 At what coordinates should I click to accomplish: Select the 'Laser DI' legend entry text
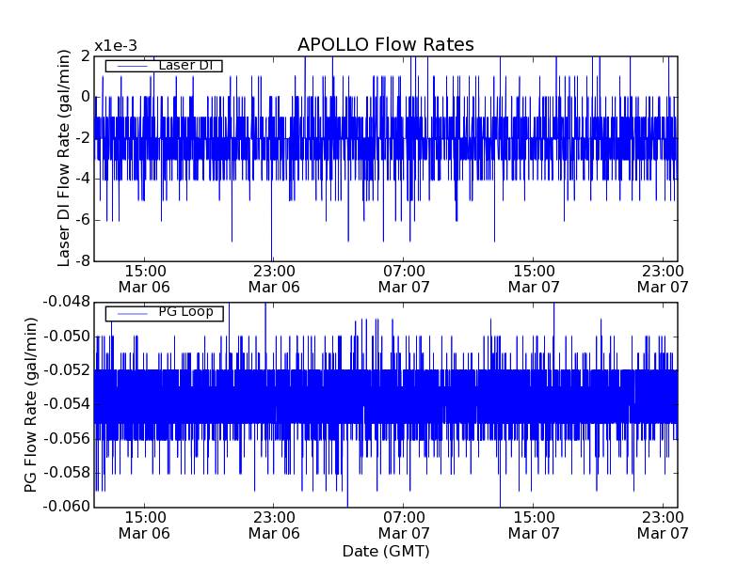click(185, 65)
